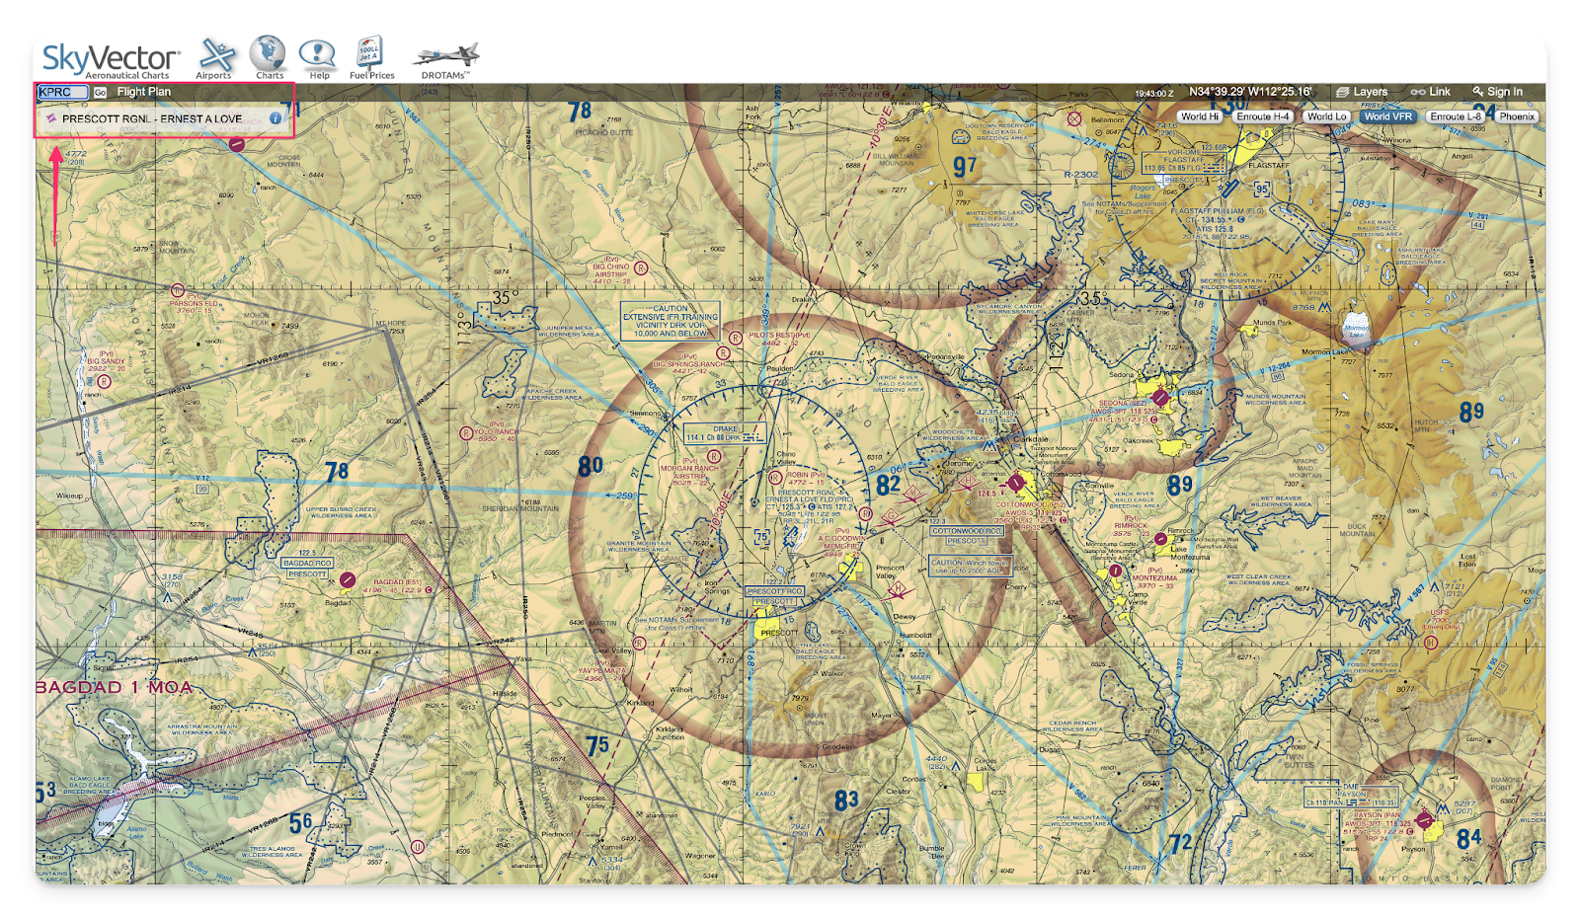This screenshot has width=1580, height=917.
Task: Click the Layers stack icon
Action: coord(1342,92)
